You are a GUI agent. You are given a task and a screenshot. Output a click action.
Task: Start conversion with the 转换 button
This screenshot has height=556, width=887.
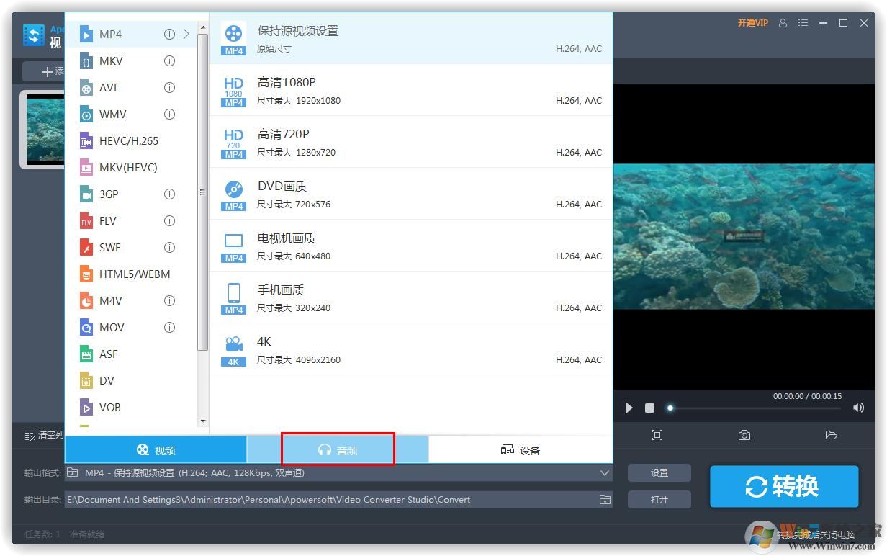[783, 486]
